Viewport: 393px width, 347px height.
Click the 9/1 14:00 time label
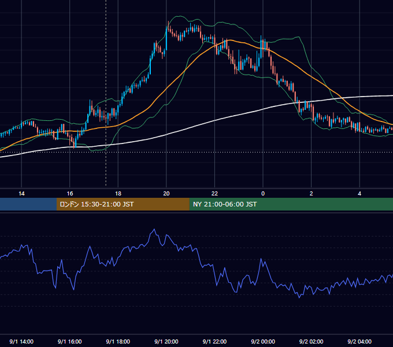pyautogui.click(x=21, y=341)
